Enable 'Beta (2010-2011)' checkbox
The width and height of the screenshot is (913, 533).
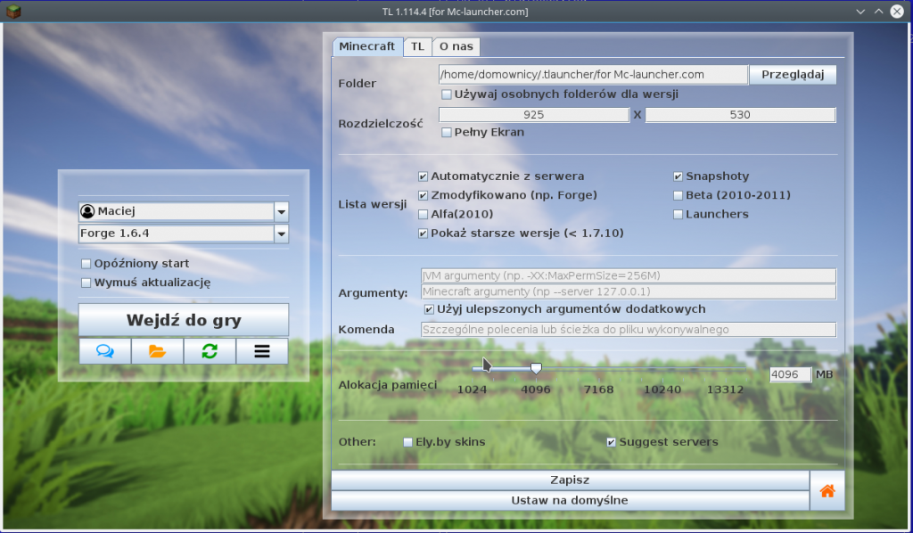(678, 195)
